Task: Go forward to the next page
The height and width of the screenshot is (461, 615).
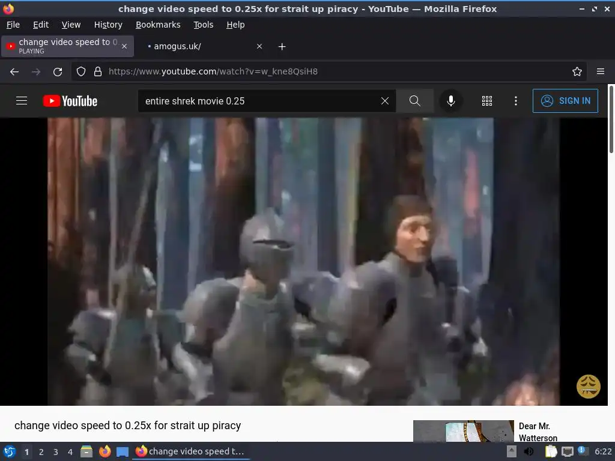Action: [x=36, y=72]
